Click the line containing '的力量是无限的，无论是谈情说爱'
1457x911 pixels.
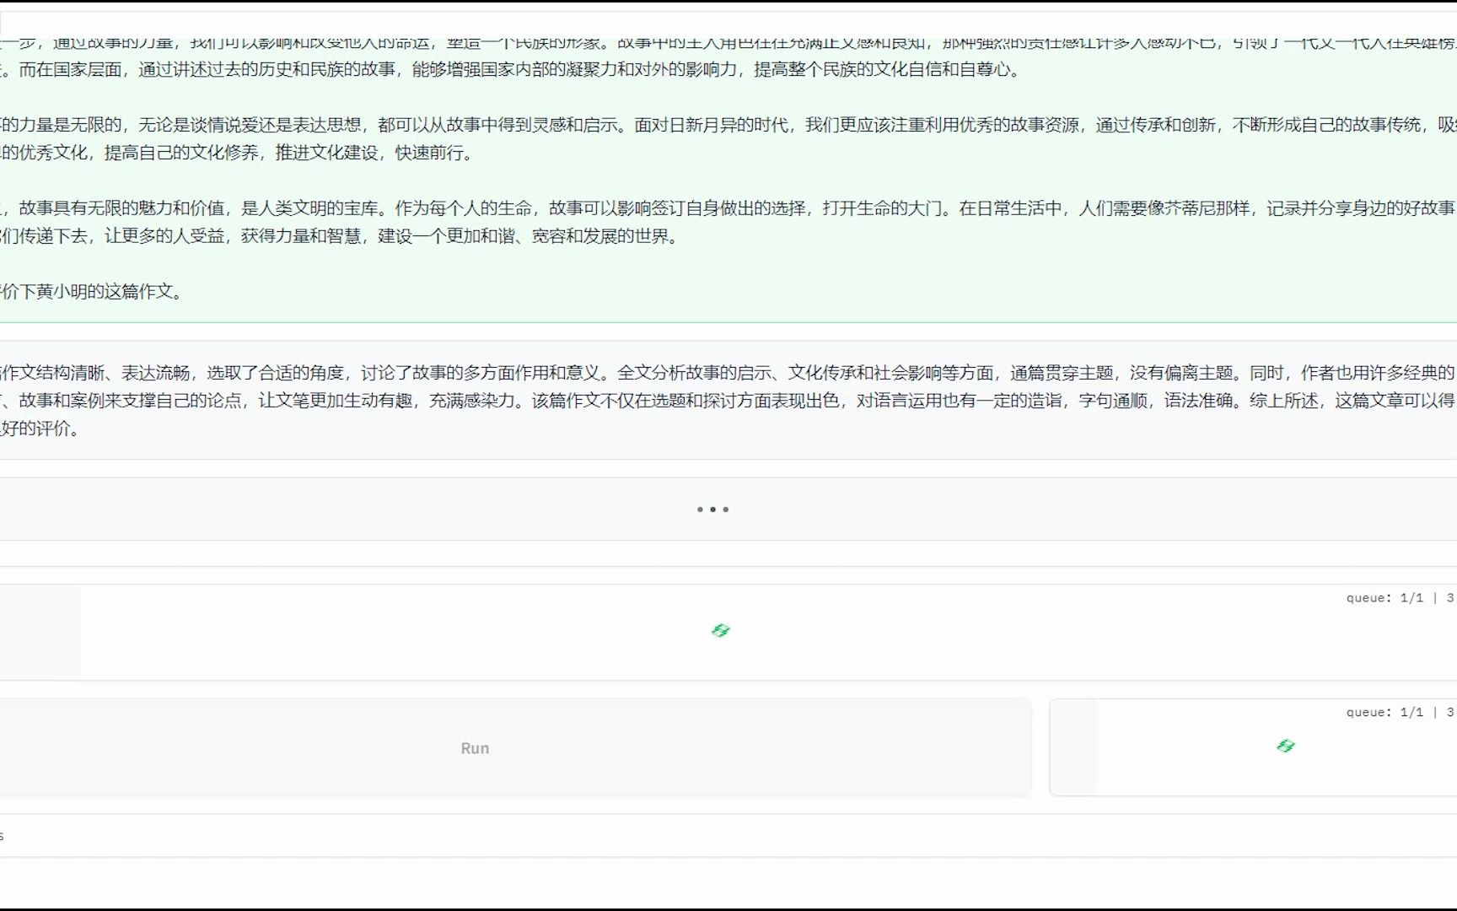728,125
